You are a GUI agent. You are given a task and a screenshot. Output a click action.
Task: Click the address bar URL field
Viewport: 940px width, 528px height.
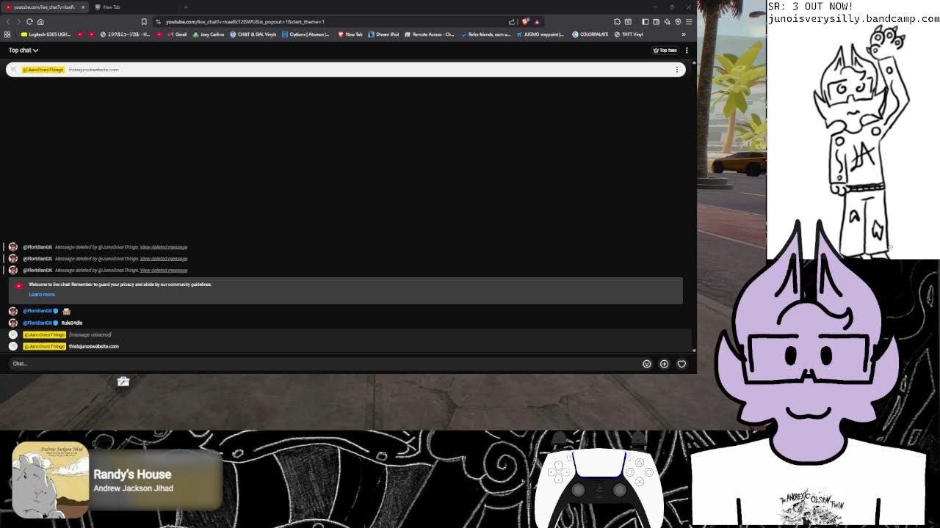click(x=330, y=21)
